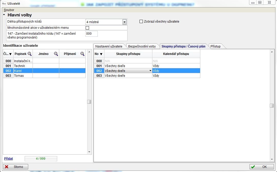Open the Soubor menu

coord(9,10)
